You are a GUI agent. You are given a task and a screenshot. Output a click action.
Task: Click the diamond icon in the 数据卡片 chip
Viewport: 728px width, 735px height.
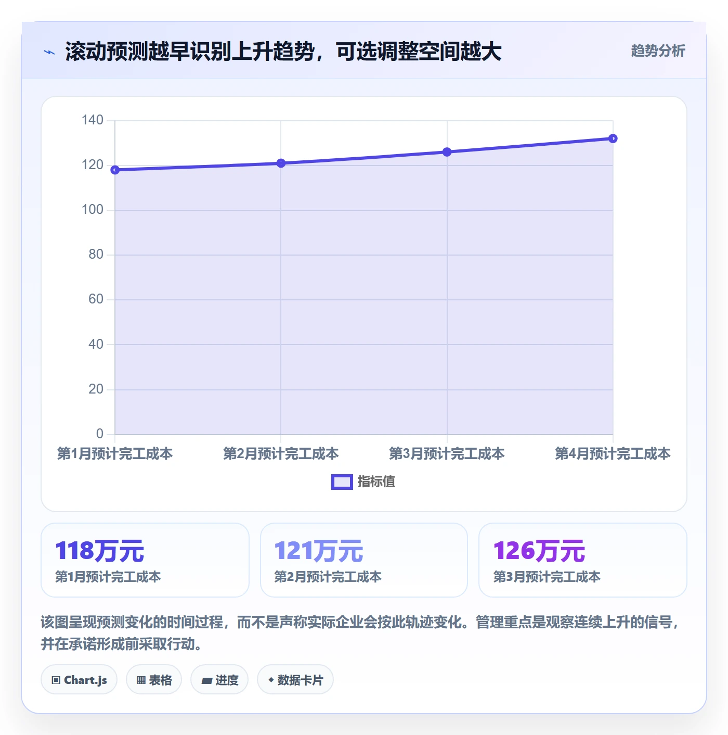tap(271, 680)
